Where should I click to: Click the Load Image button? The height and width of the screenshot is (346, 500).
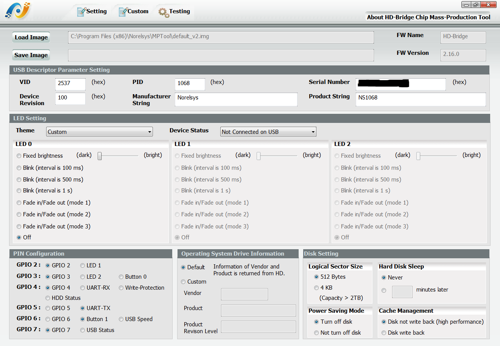click(31, 37)
